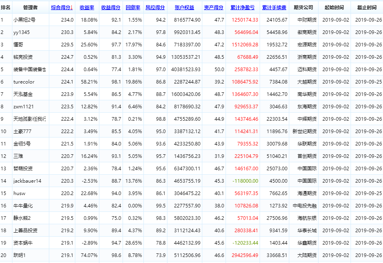
Task: Click futures company 大陆期货
Action: pyautogui.click(x=307, y=255)
